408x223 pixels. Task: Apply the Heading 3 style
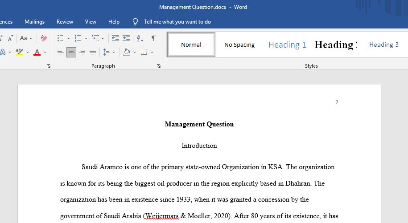384,45
